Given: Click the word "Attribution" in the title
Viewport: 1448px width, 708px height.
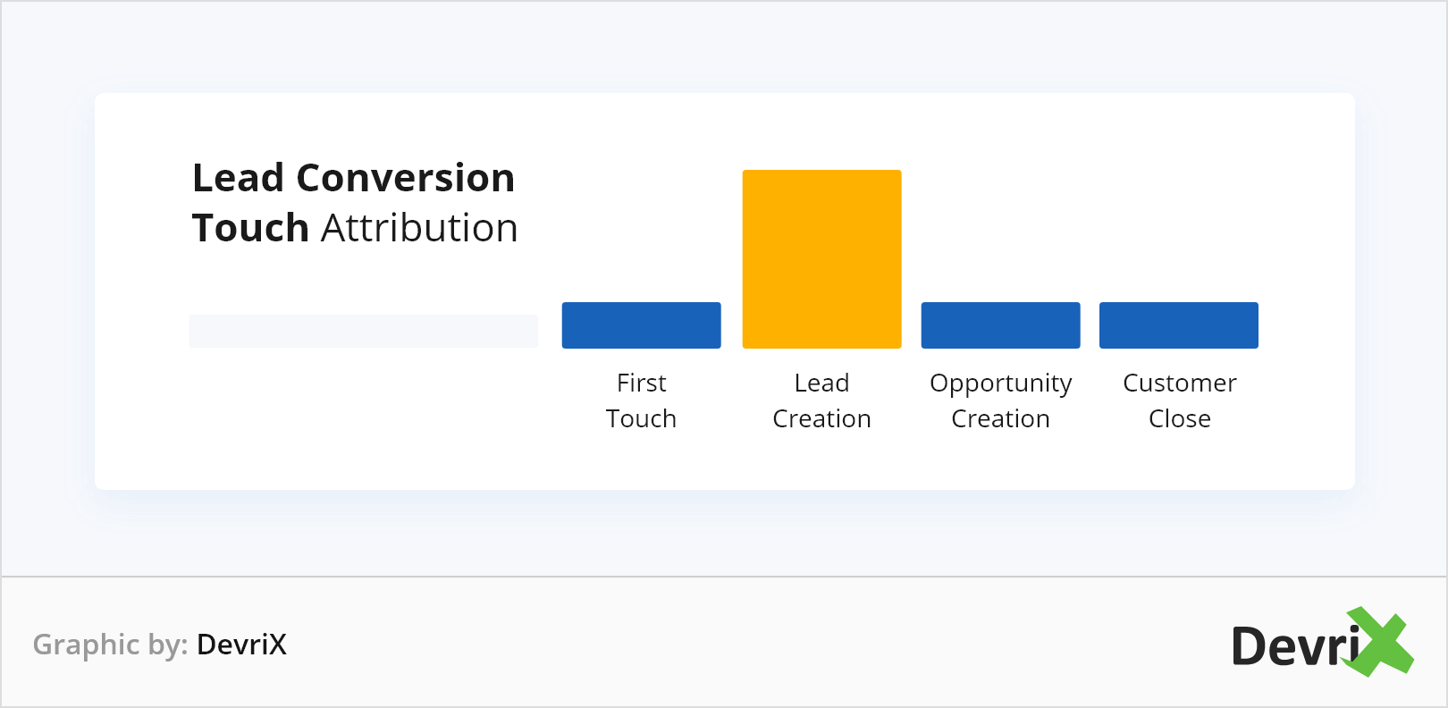Looking at the screenshot, I should coord(419,228).
